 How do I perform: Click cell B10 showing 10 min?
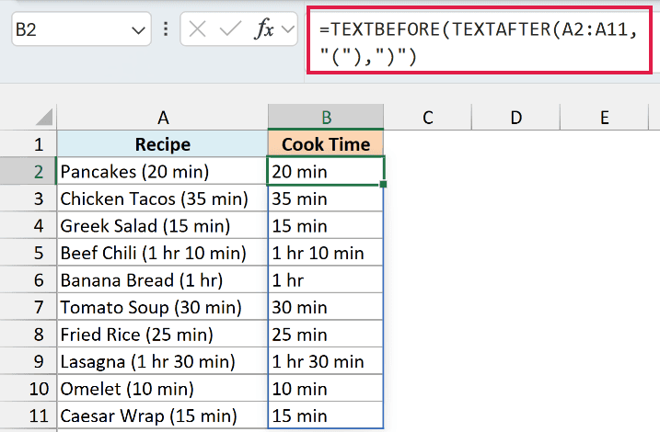click(326, 388)
